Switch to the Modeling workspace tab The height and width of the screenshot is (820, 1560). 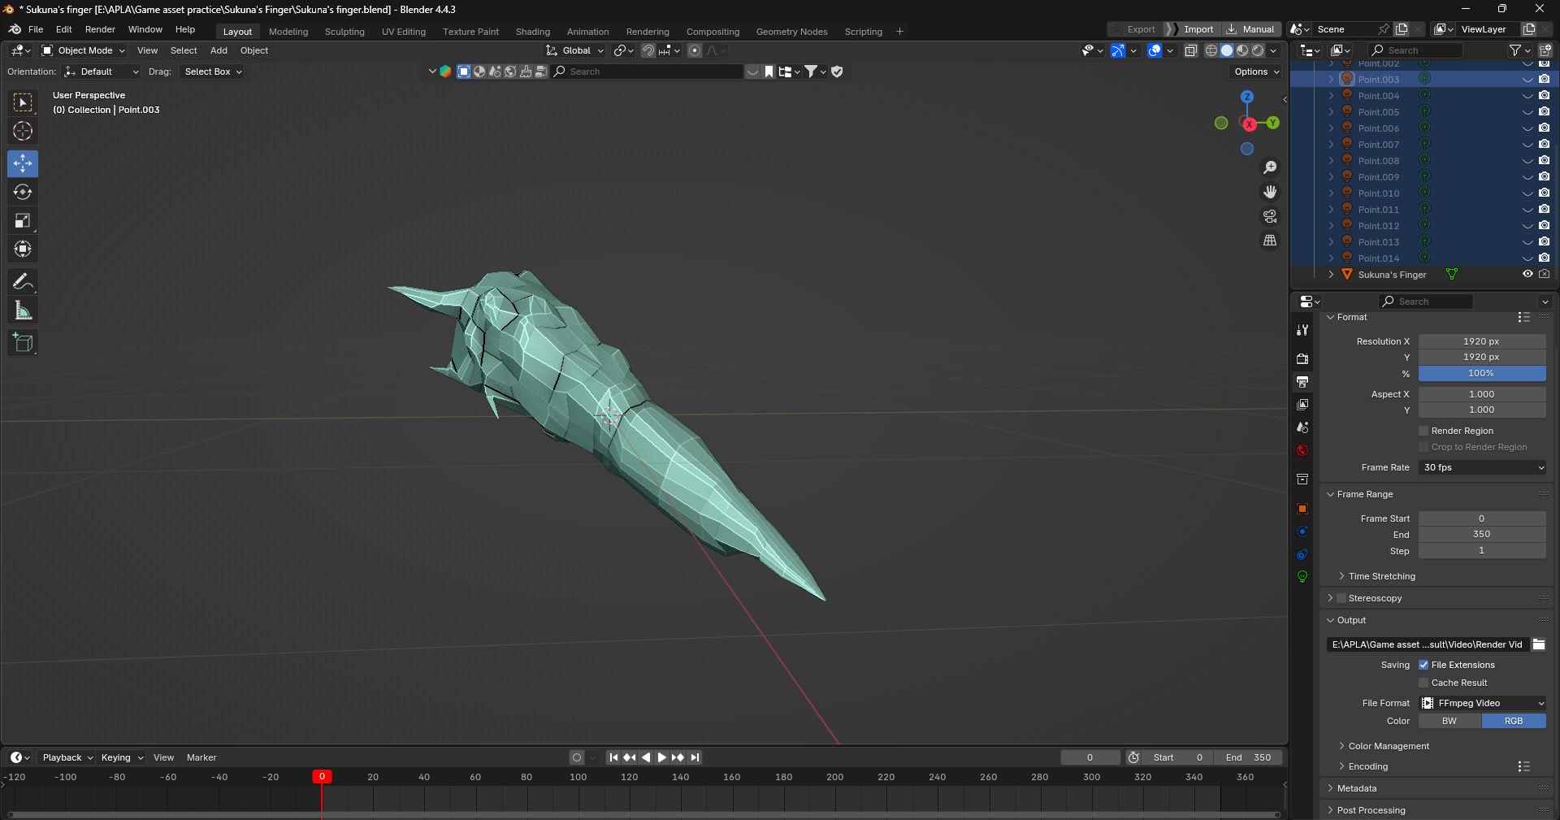coord(288,32)
